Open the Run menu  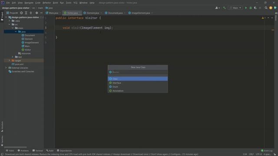pos(62,3)
